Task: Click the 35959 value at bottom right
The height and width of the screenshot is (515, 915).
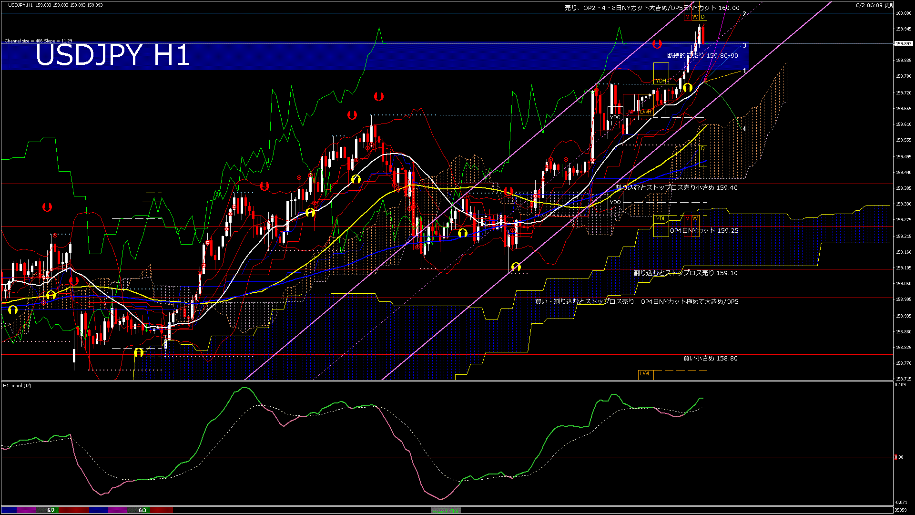Action: click(x=901, y=510)
